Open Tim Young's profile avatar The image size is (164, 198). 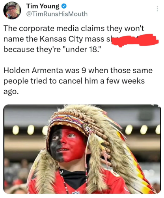[12, 11]
